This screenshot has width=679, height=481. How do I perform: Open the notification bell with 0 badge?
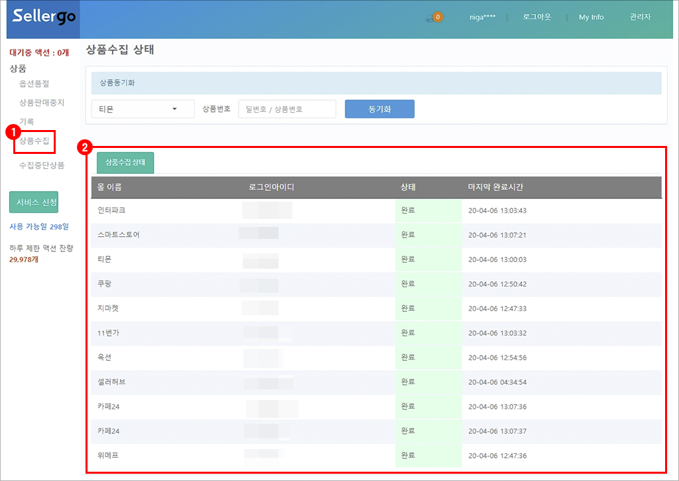click(x=434, y=17)
